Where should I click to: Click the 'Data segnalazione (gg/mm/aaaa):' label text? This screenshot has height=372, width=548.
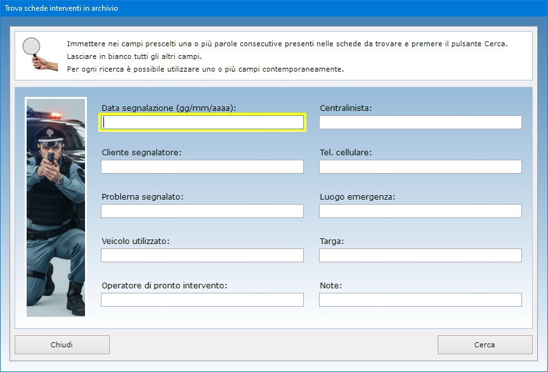169,108
